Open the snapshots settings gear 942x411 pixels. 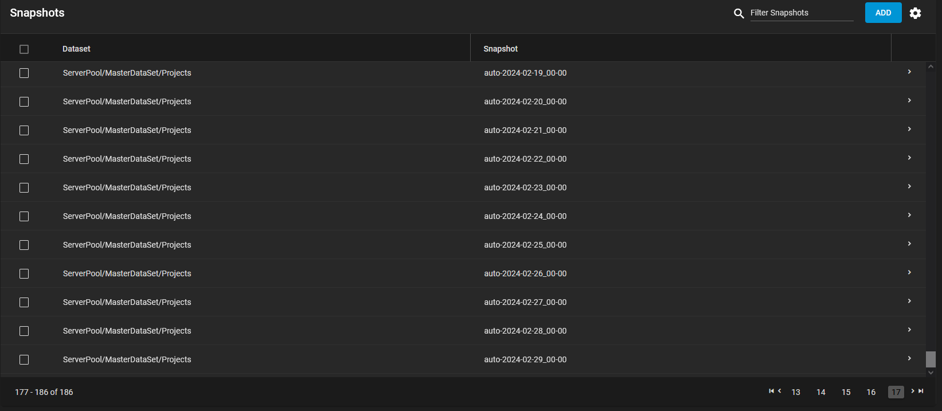915,13
